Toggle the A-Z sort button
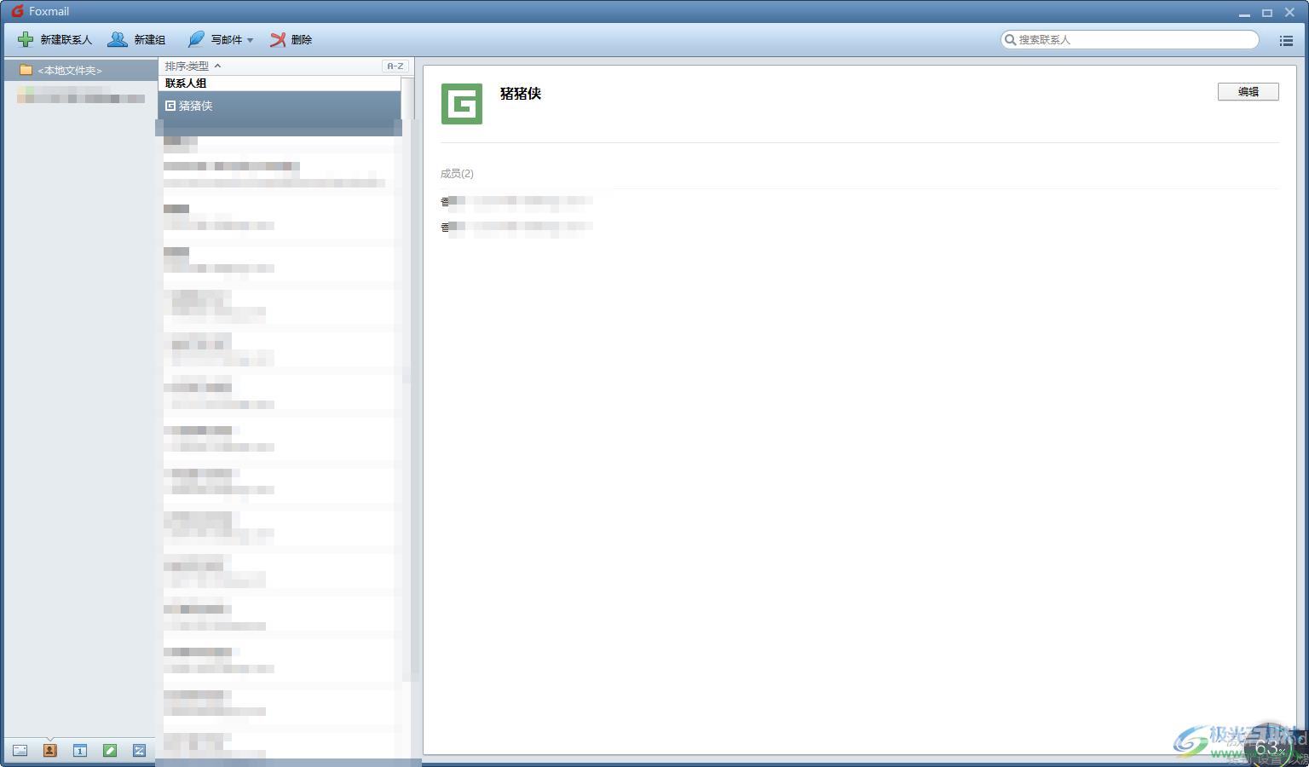 (395, 66)
